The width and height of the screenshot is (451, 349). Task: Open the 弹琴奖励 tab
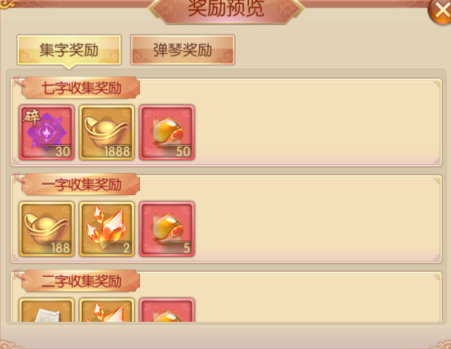pos(183,50)
